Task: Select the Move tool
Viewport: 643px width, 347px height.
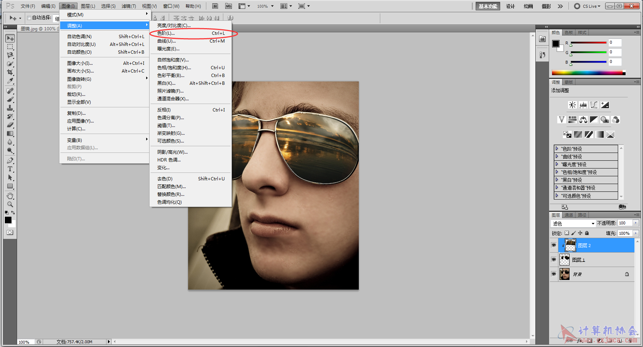Action: 10,39
